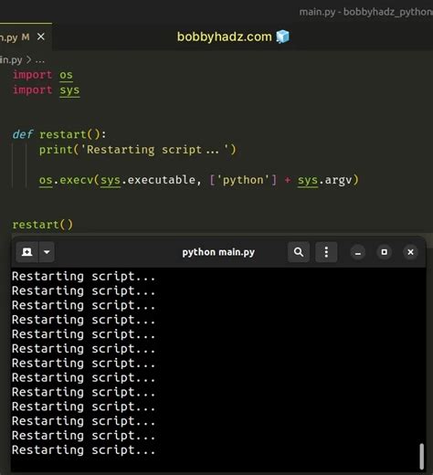433x475 pixels.
Task: Click the 'python' string literal
Action: (x=243, y=180)
